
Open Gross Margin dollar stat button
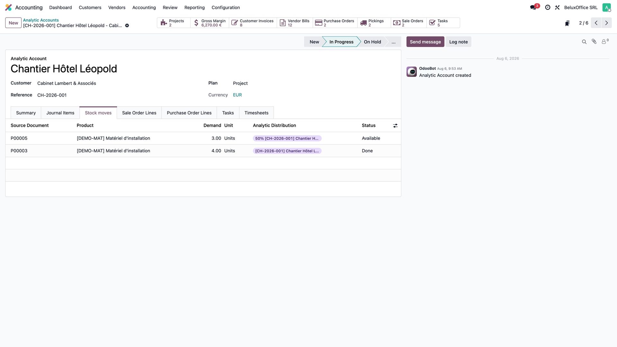tap(210, 23)
